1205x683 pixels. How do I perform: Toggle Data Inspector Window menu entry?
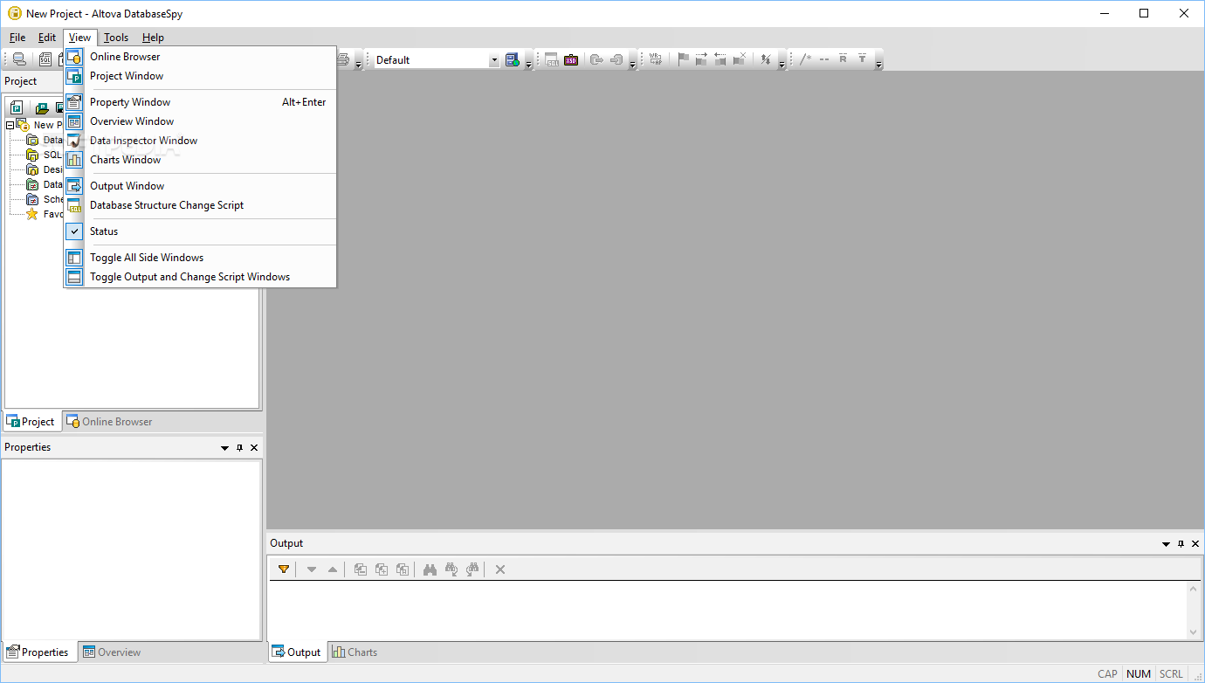click(x=200, y=141)
